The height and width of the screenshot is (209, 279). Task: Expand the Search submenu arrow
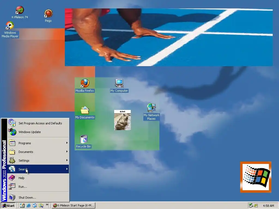[67, 169]
